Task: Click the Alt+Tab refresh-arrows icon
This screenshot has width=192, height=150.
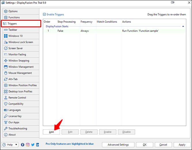Action: (6, 79)
